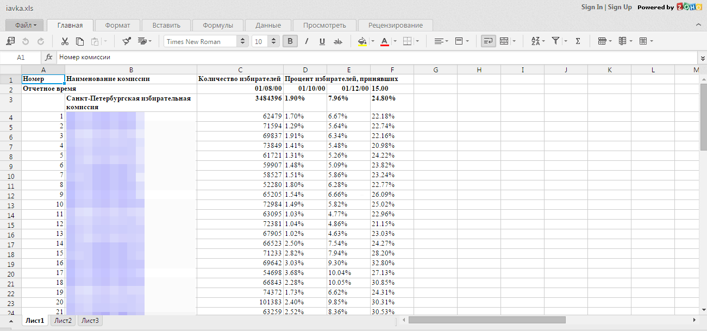Viewport: 707px width, 331px height.
Task: Undo the last action
Action: tap(26, 41)
